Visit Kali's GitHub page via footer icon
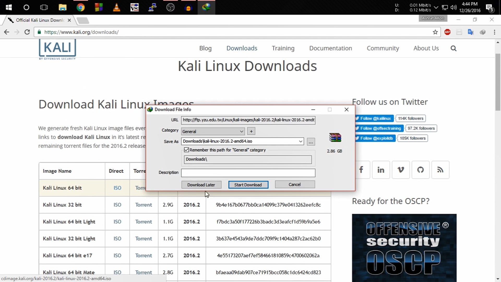 [420, 170]
